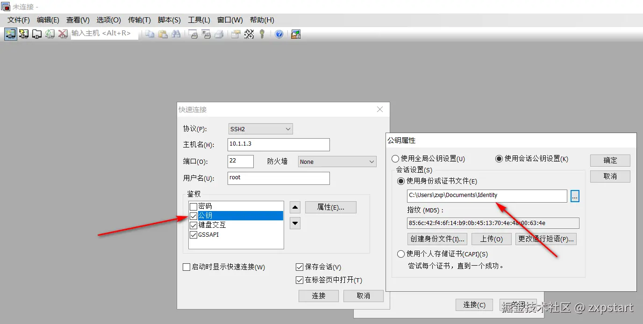This screenshot has height=324, width=643.
Task: Click 连接(C) button in background dialog
Action: pos(475,305)
